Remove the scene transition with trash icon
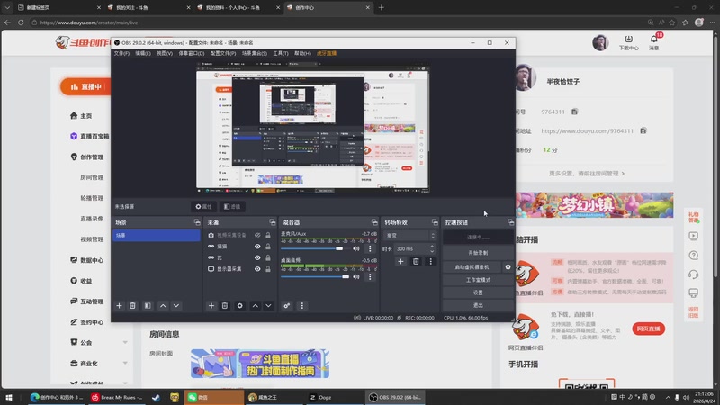Viewport: 720px width, 405px height. pos(416,262)
